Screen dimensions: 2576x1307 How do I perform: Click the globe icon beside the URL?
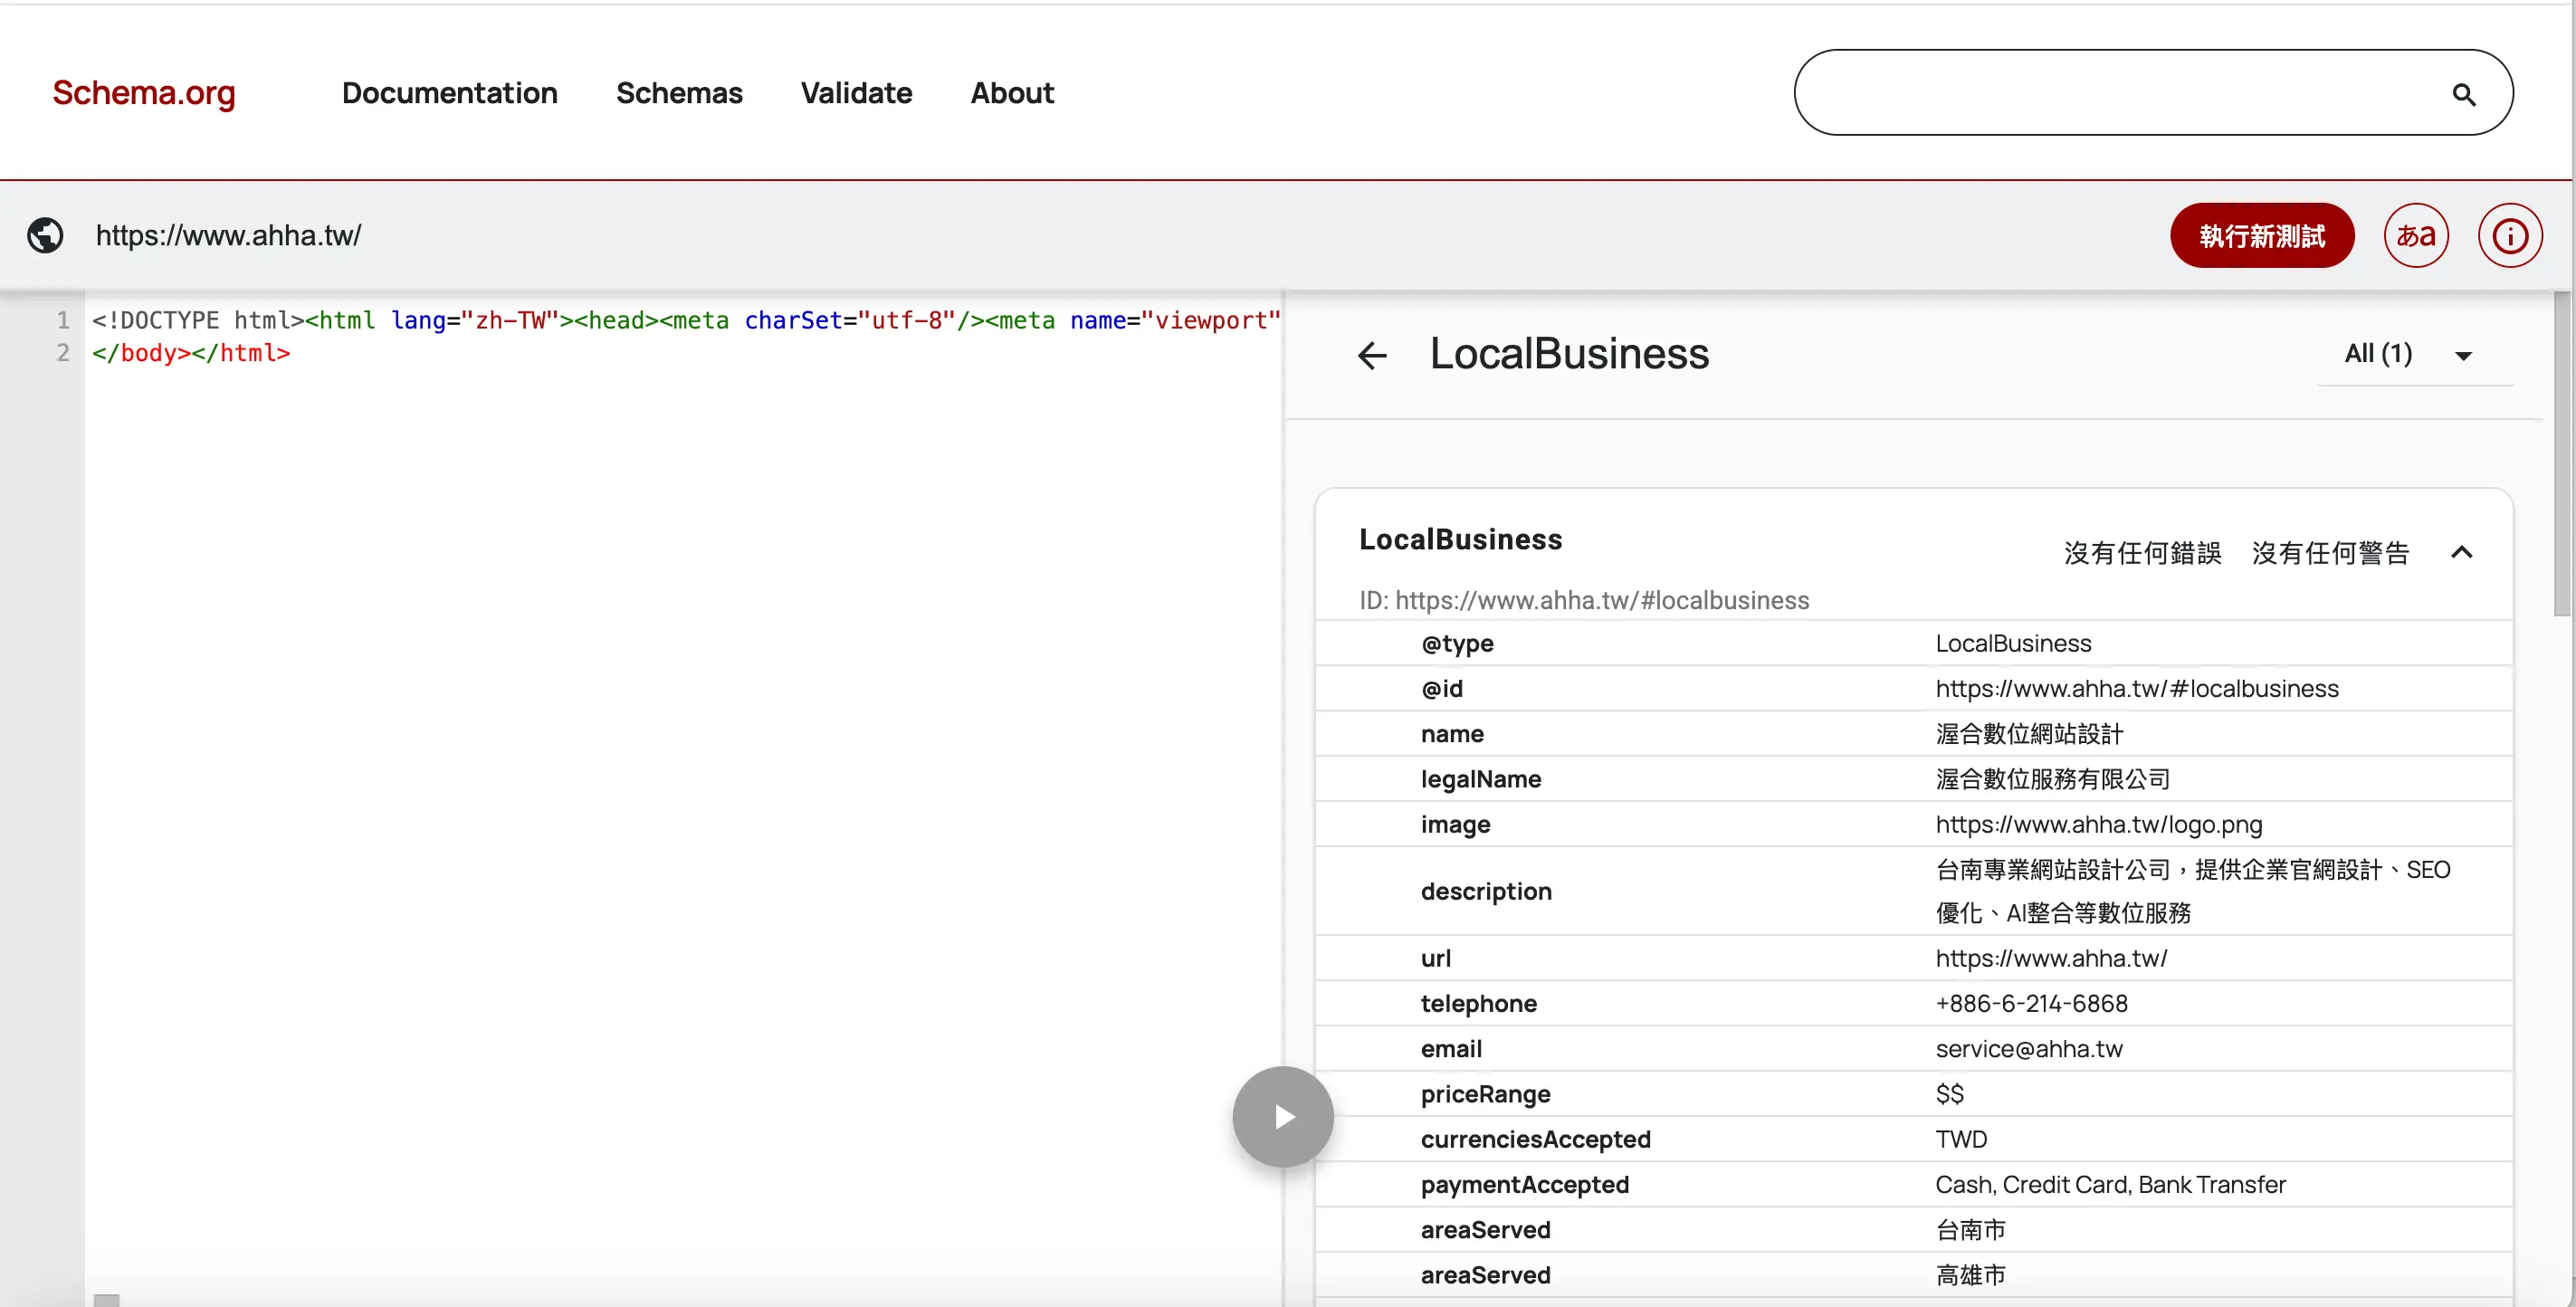pos(45,235)
